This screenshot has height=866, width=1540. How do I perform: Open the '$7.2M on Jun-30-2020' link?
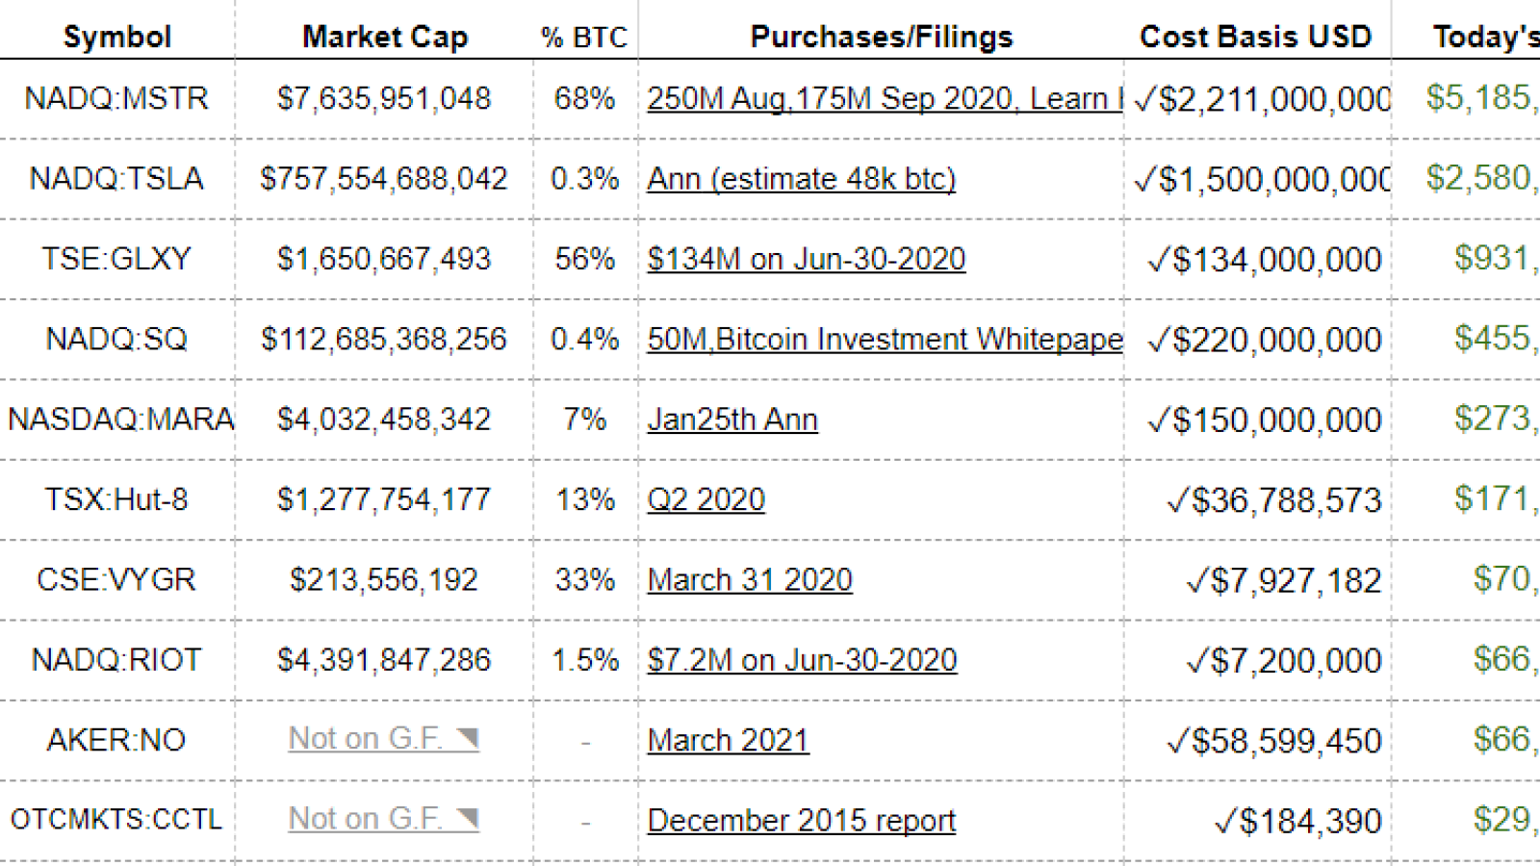(802, 660)
